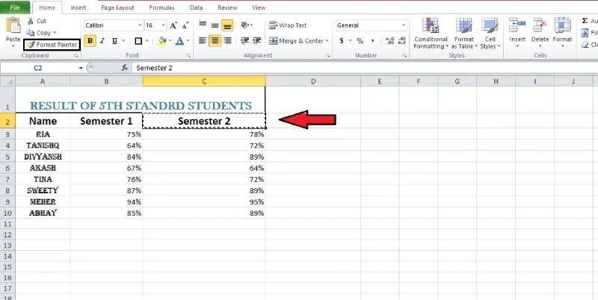This screenshot has height=300, width=598.
Task: Open the Font dialog launcher
Action: coord(188,56)
